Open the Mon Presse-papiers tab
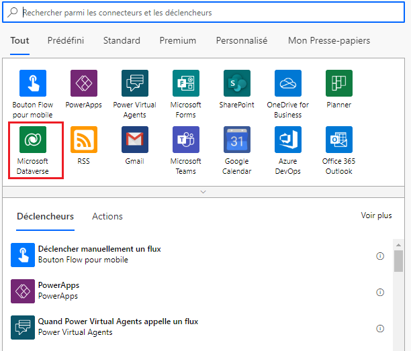 [329, 40]
